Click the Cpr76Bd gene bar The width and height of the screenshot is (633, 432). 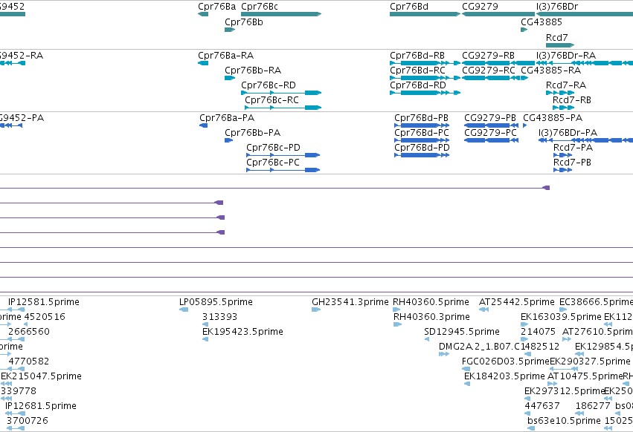pos(425,14)
